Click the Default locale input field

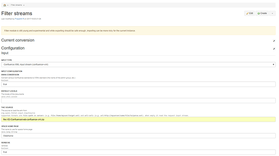tap(138, 101)
